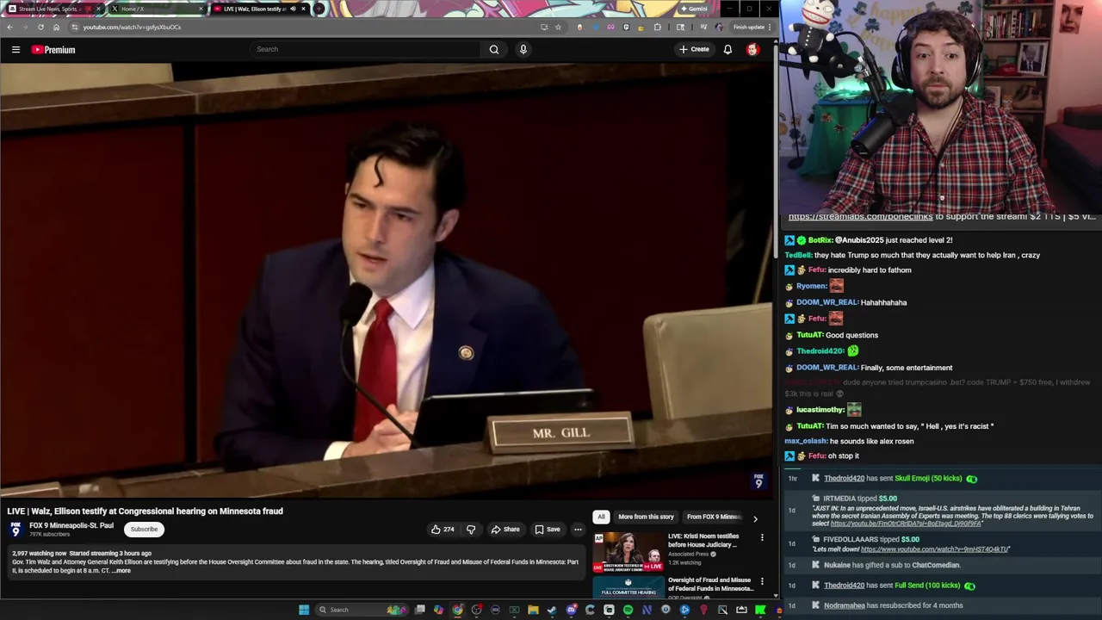Mute the LIVE Walz tab audio

pyautogui.click(x=293, y=9)
